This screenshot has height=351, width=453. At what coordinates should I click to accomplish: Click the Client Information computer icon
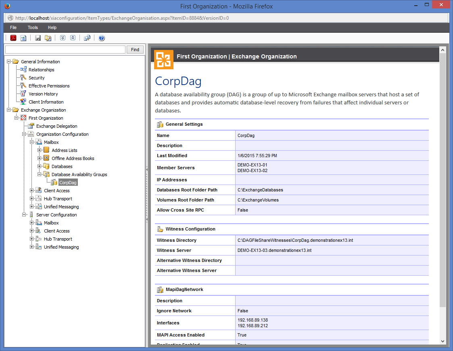coord(23,102)
